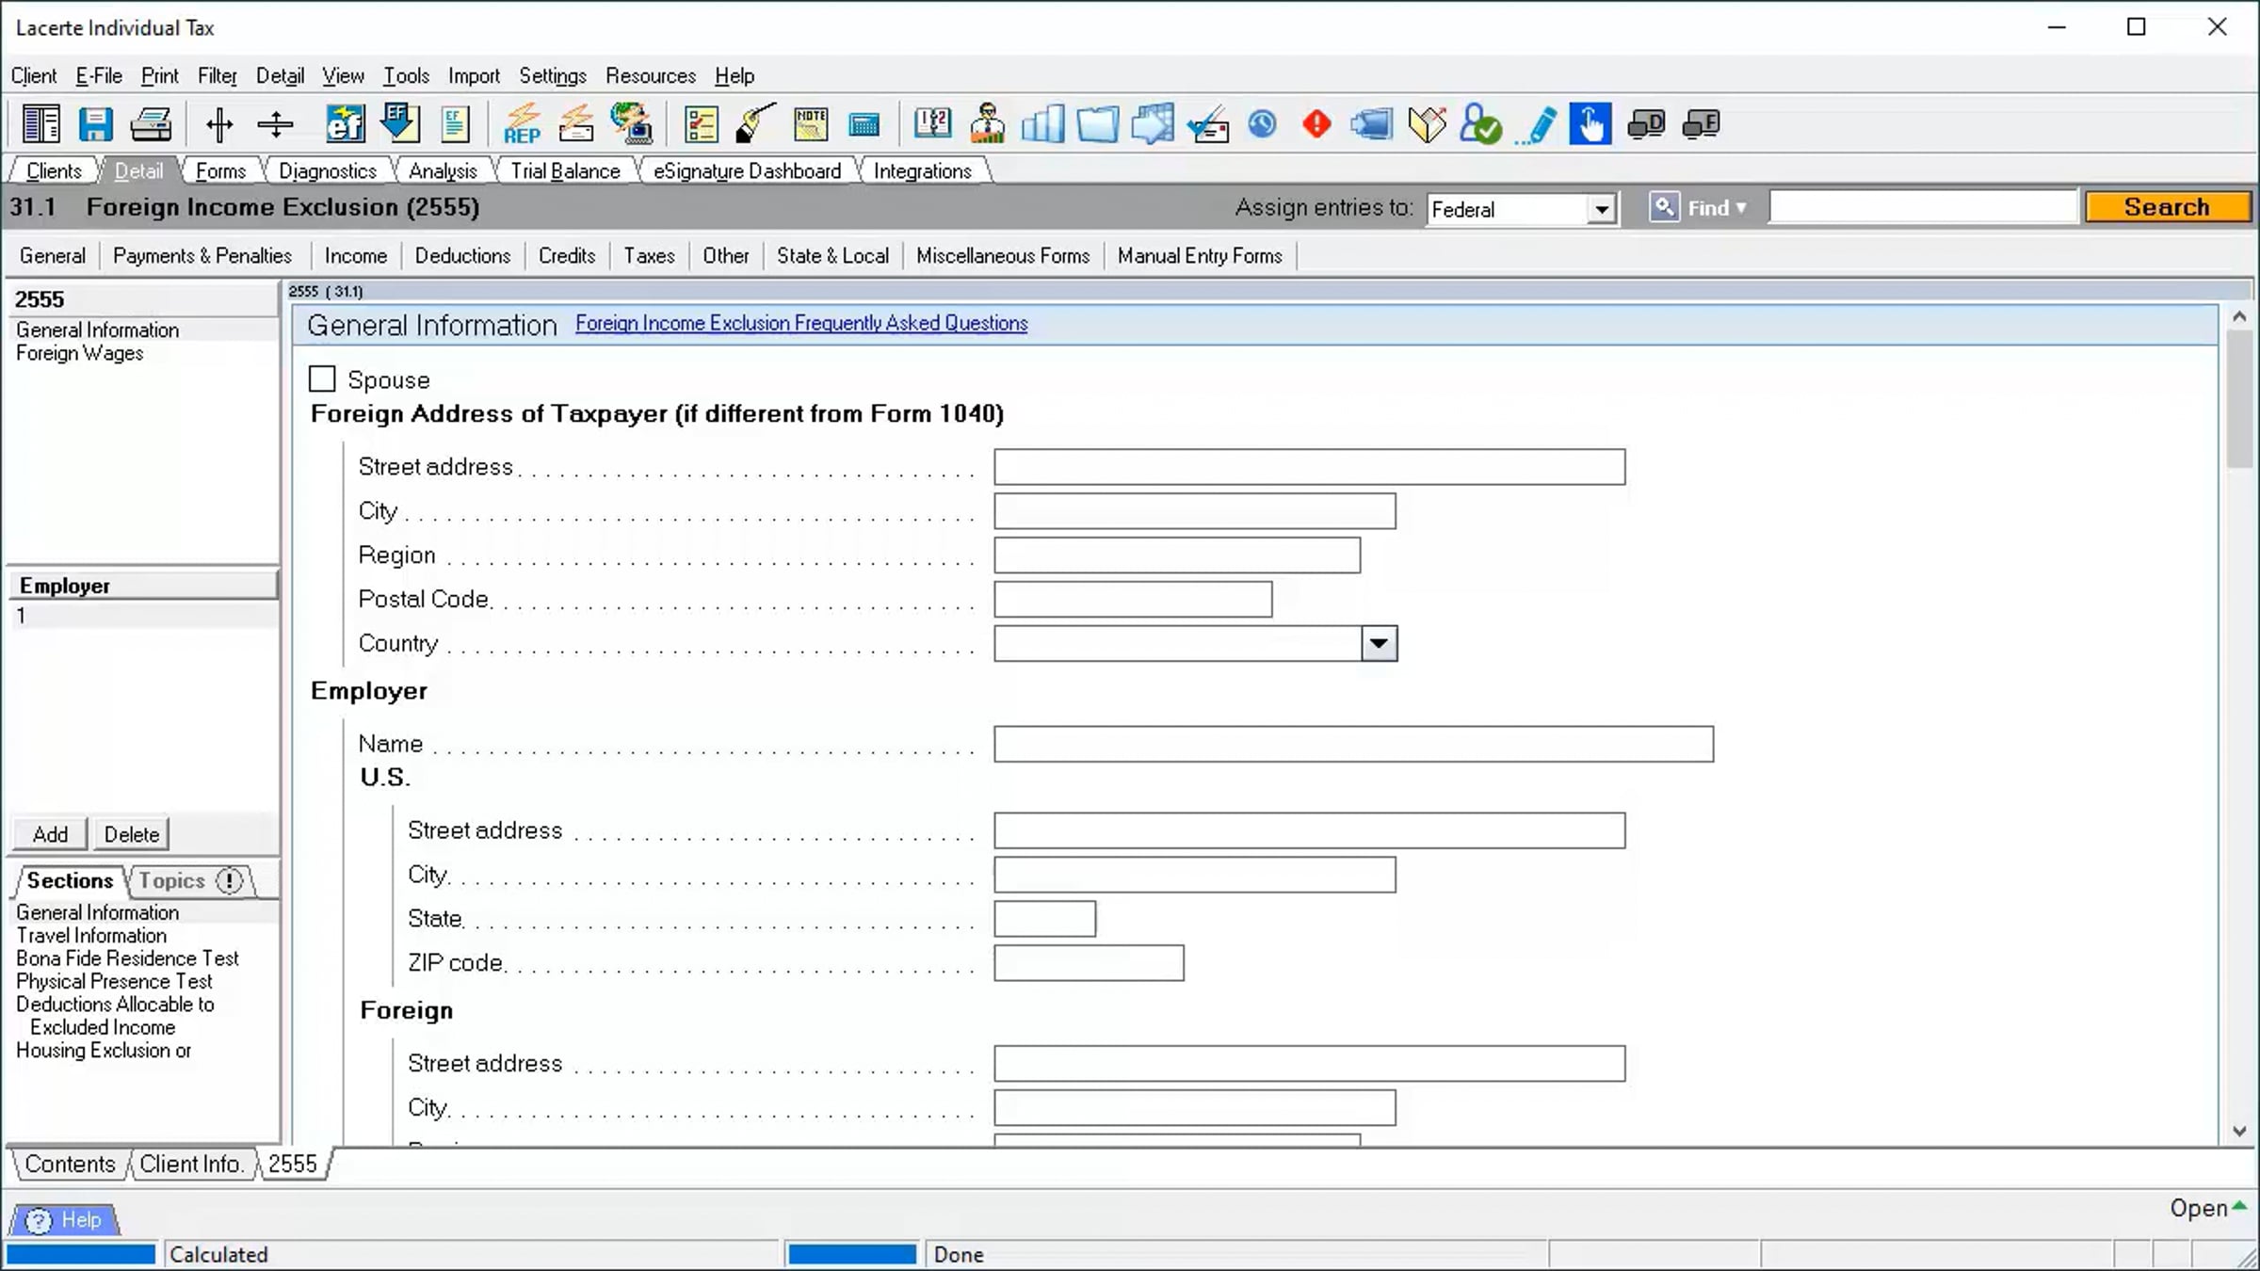This screenshot has height=1271, width=2260.
Task: Click the blue clock history icon
Action: point(1262,123)
